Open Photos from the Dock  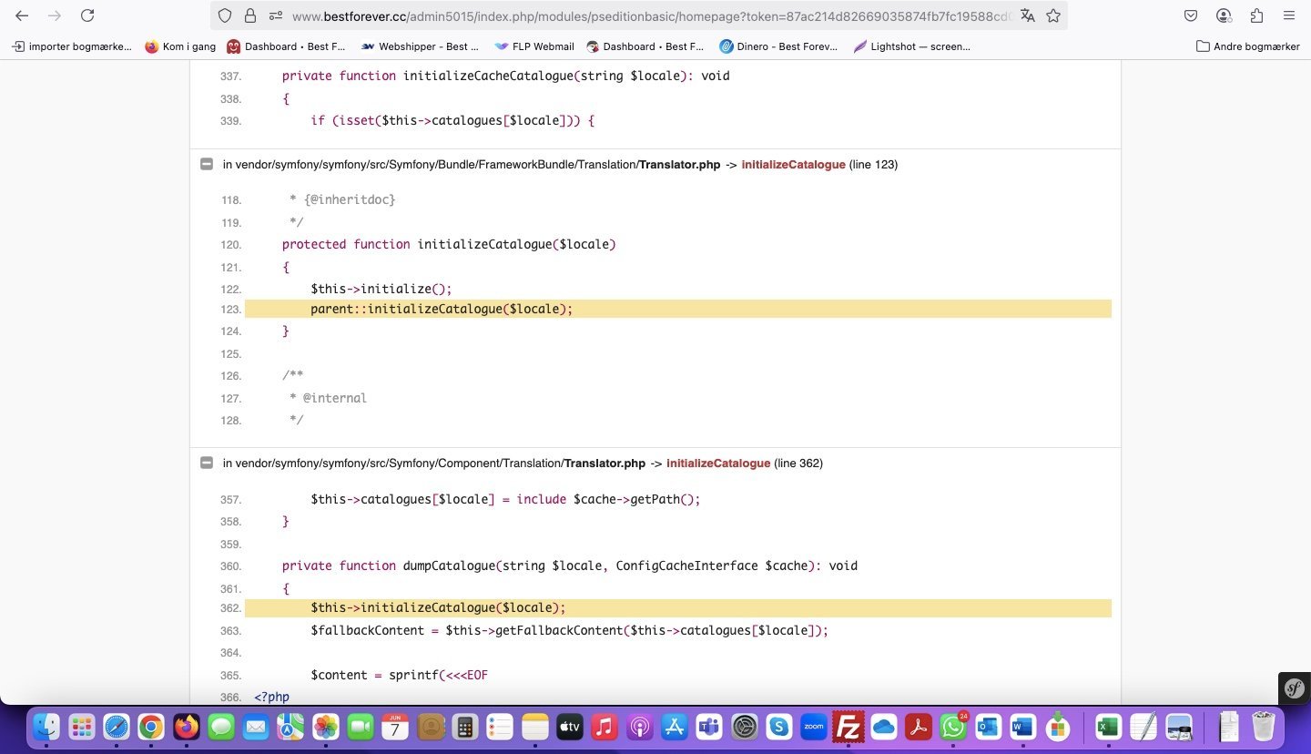[325, 727]
